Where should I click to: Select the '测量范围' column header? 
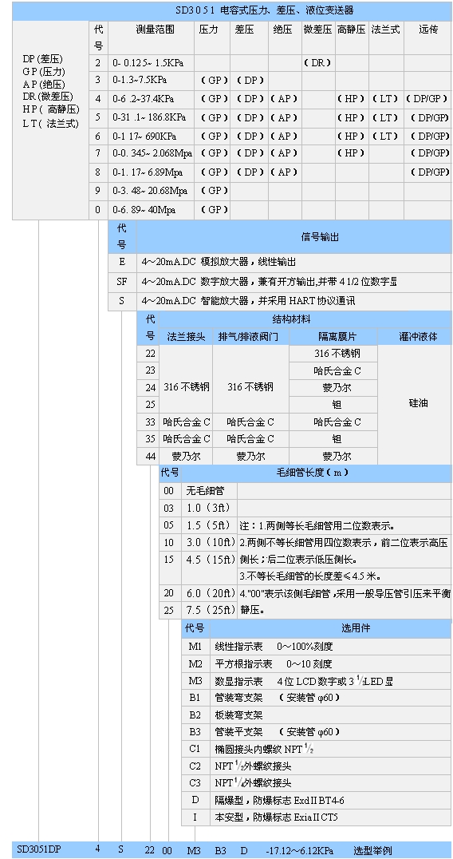pyautogui.click(x=155, y=29)
